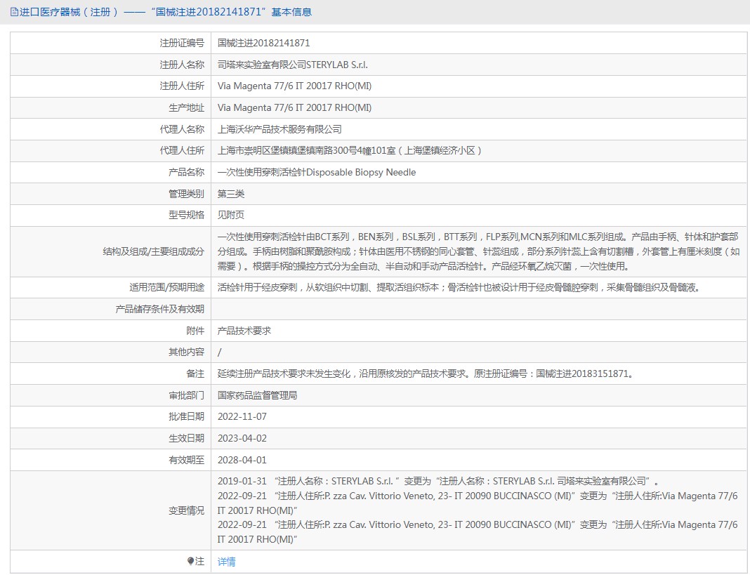Select 产品技术要求 in 附件 row
This screenshot has width=750, height=575.
point(244,331)
